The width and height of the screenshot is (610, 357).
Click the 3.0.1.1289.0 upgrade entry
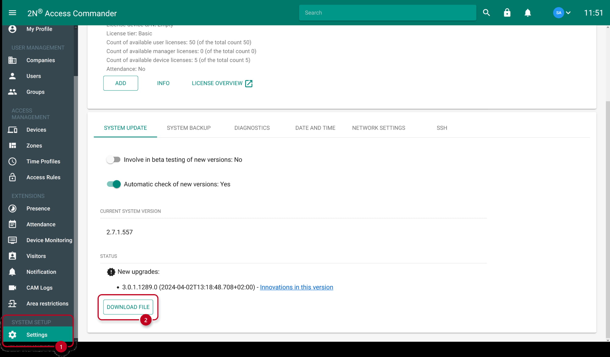pos(188,287)
